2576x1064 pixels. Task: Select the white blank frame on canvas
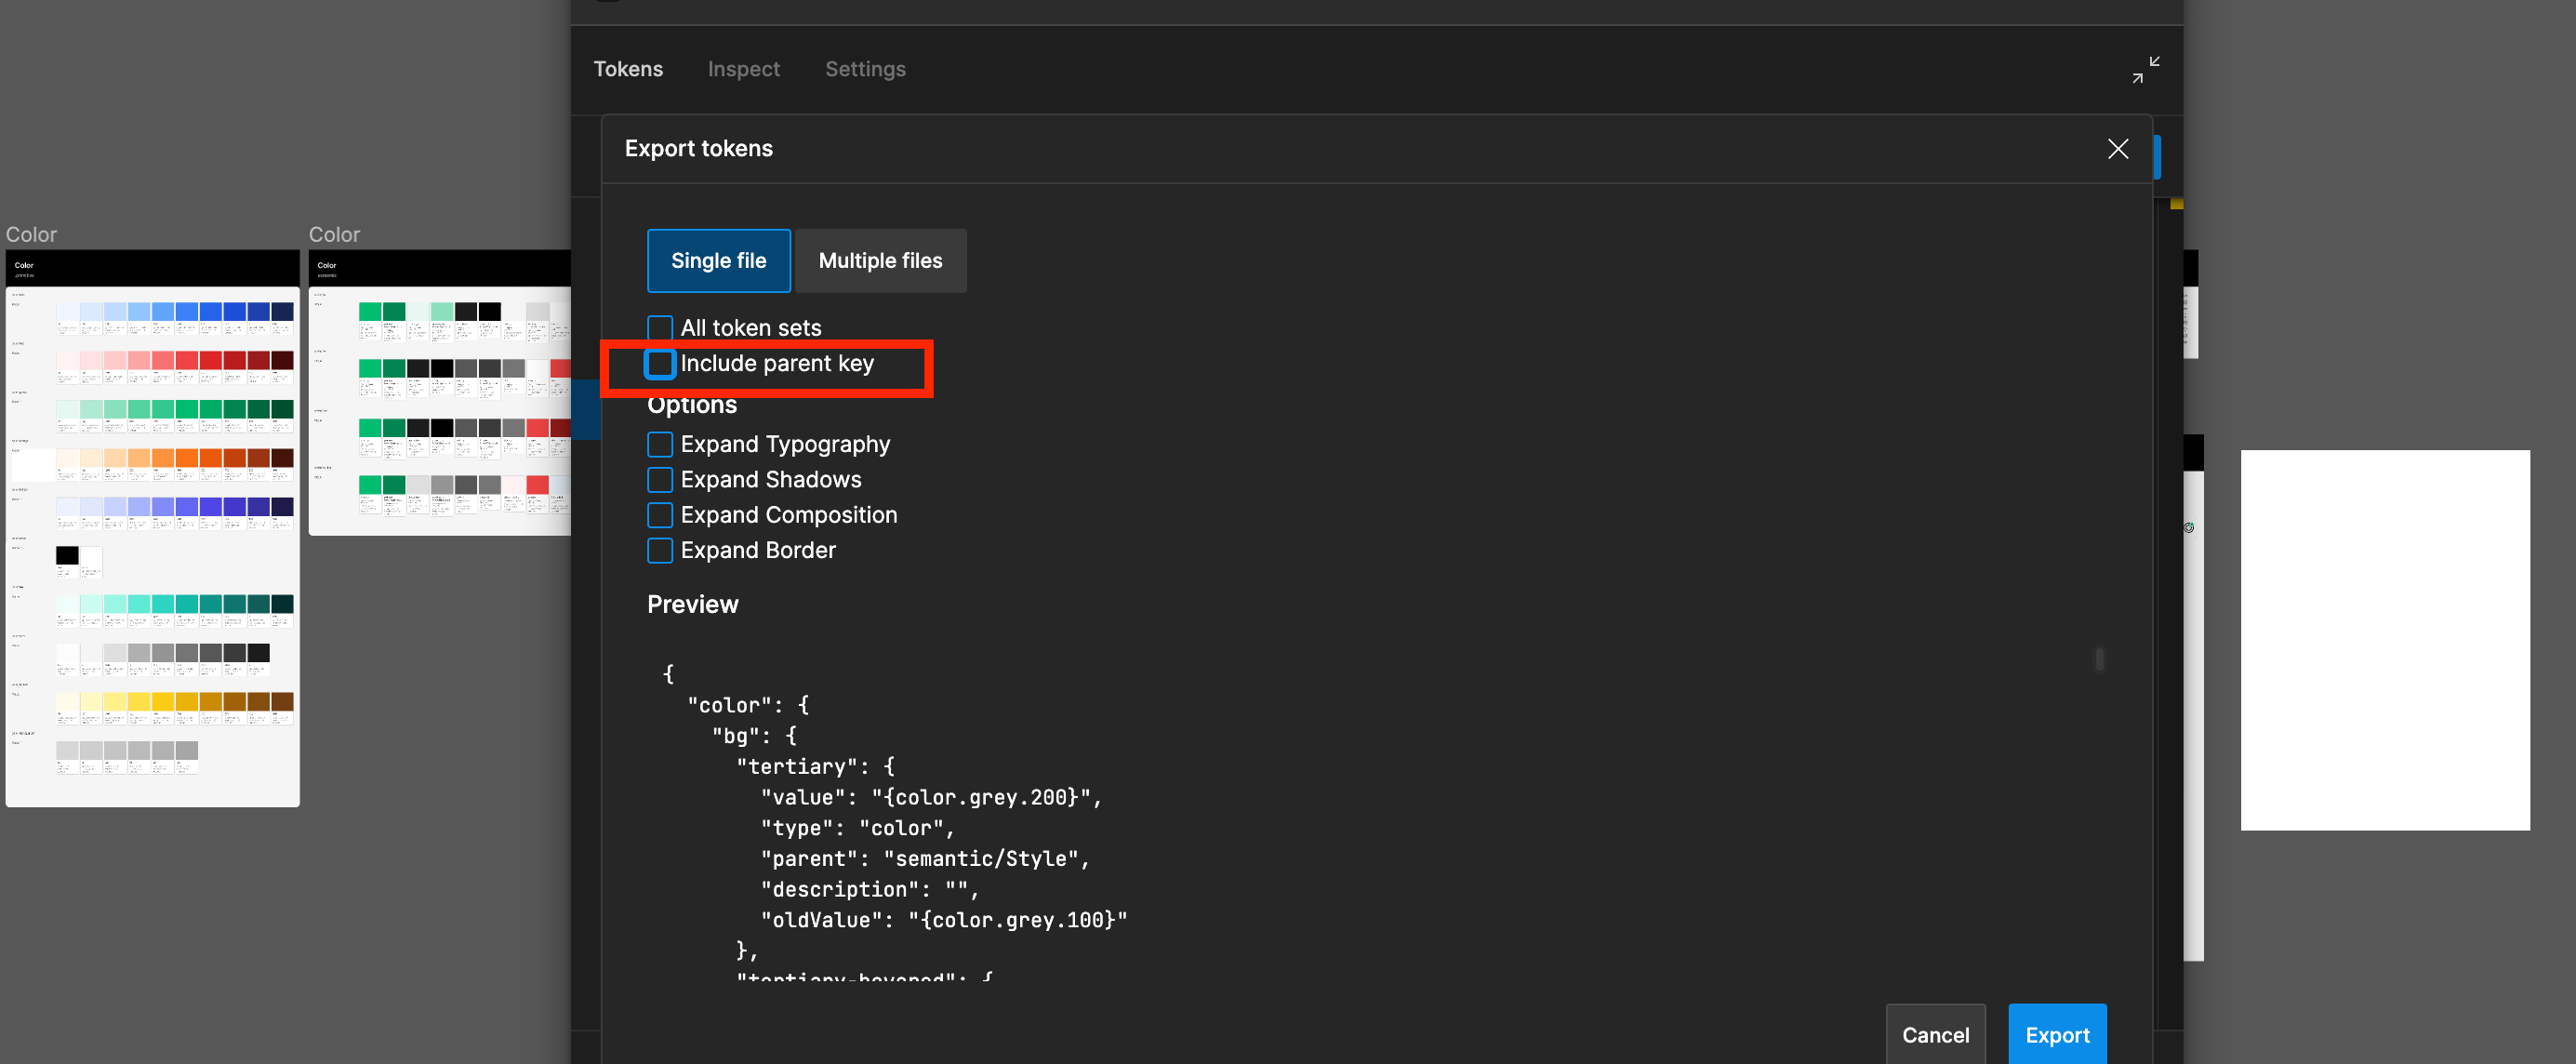[2385, 640]
